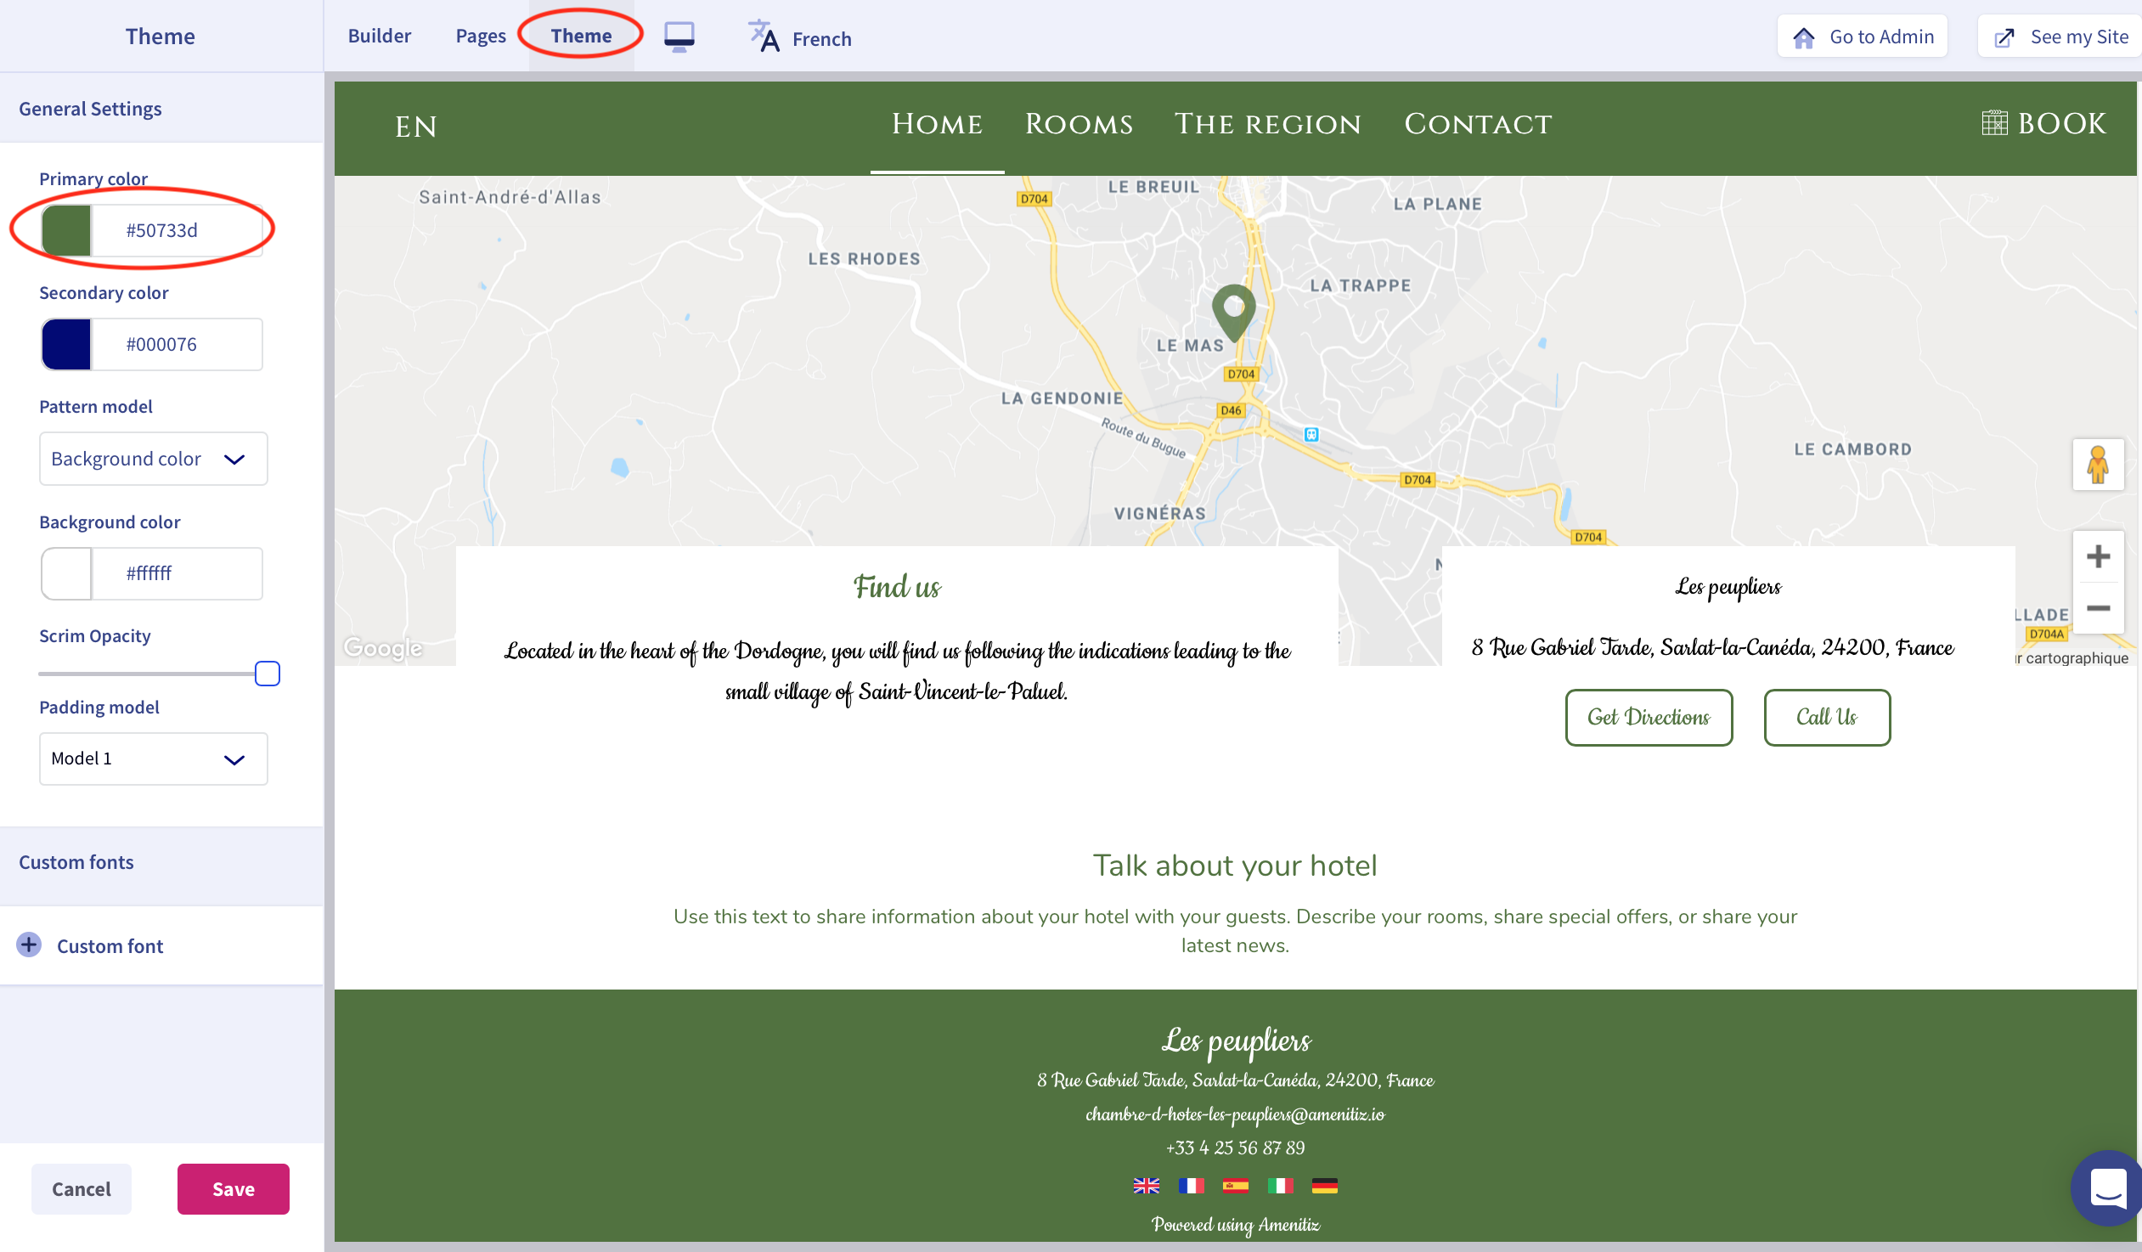Click the Save button
The image size is (2142, 1252).
pos(233,1188)
